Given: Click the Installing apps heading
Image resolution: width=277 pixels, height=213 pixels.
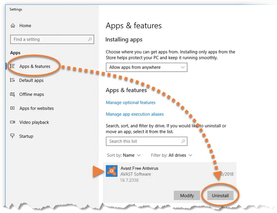Looking at the screenshot, I should click(124, 39).
